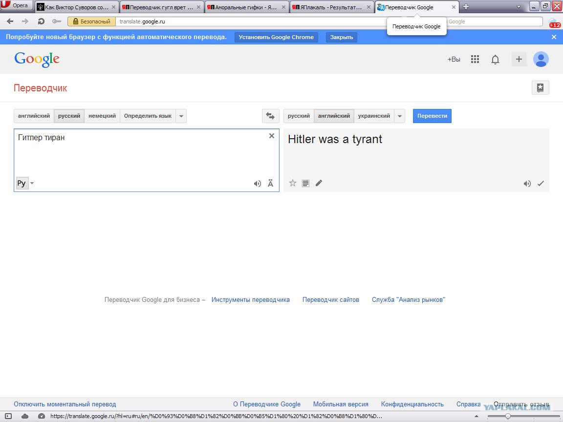Click the Google logo

[x=37, y=59]
